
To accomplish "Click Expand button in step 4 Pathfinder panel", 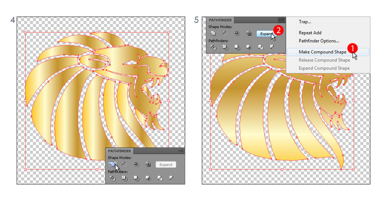I will (x=166, y=164).
